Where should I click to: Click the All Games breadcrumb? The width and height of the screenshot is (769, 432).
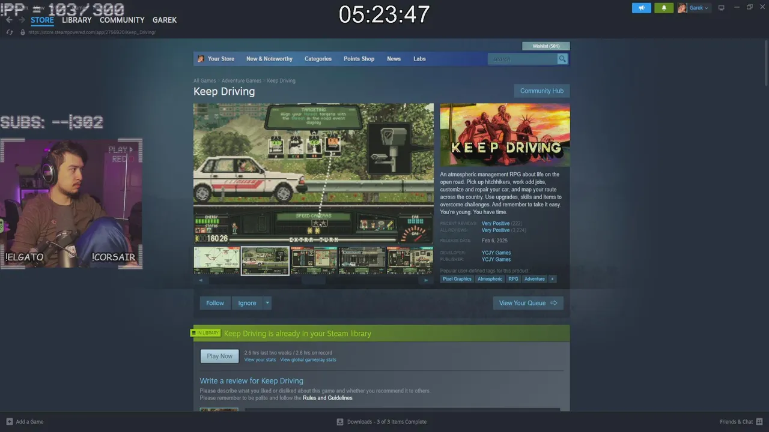pos(204,81)
